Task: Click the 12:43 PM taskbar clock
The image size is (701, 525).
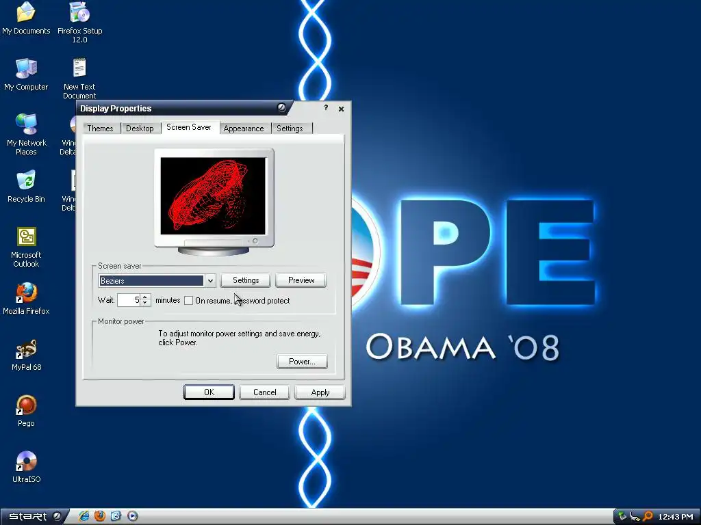Action: click(675, 517)
